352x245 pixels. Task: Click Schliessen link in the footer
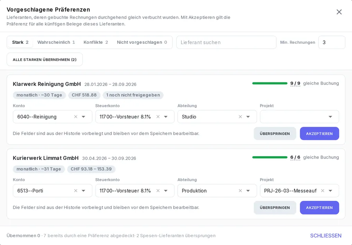(x=326, y=236)
